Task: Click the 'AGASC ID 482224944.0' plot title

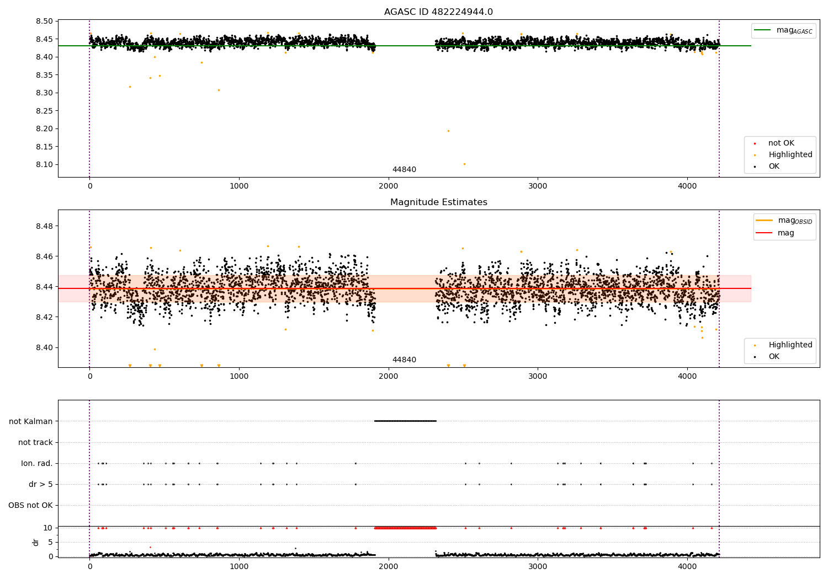Action: 438,12
